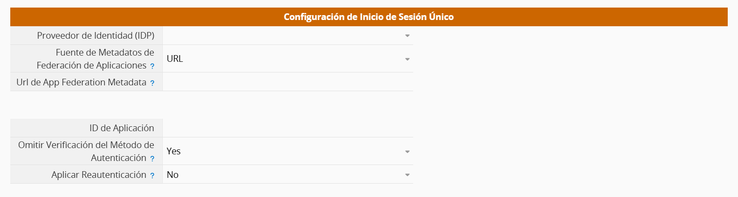The width and height of the screenshot is (738, 197).
Task: Focus the Url de App Federation Metadata field
Action: tap(288, 82)
